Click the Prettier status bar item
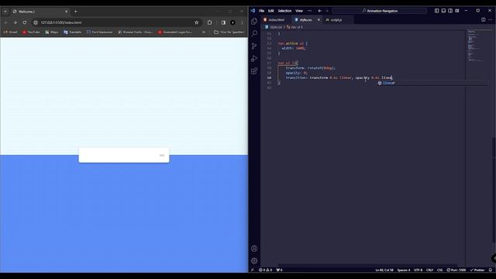The height and width of the screenshot is (279, 496). pyautogui.click(x=477, y=270)
